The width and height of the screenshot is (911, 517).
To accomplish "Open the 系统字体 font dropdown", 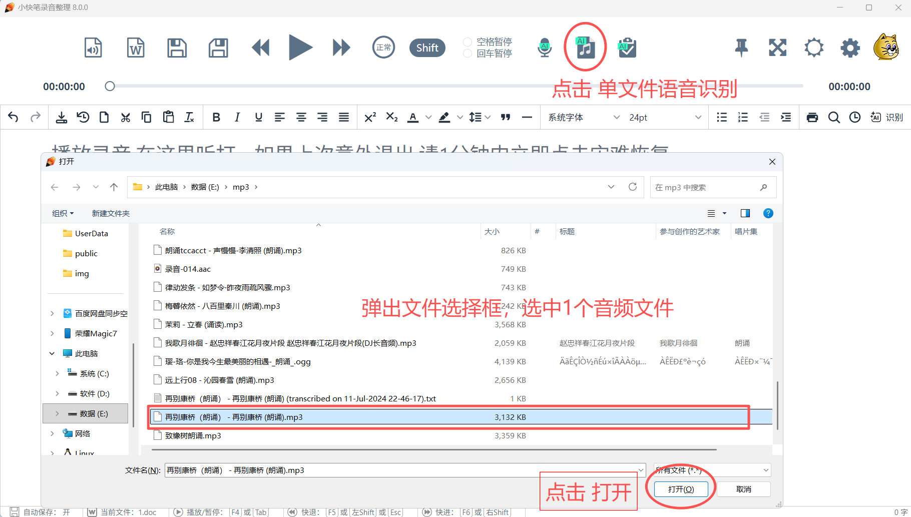I will (x=584, y=117).
